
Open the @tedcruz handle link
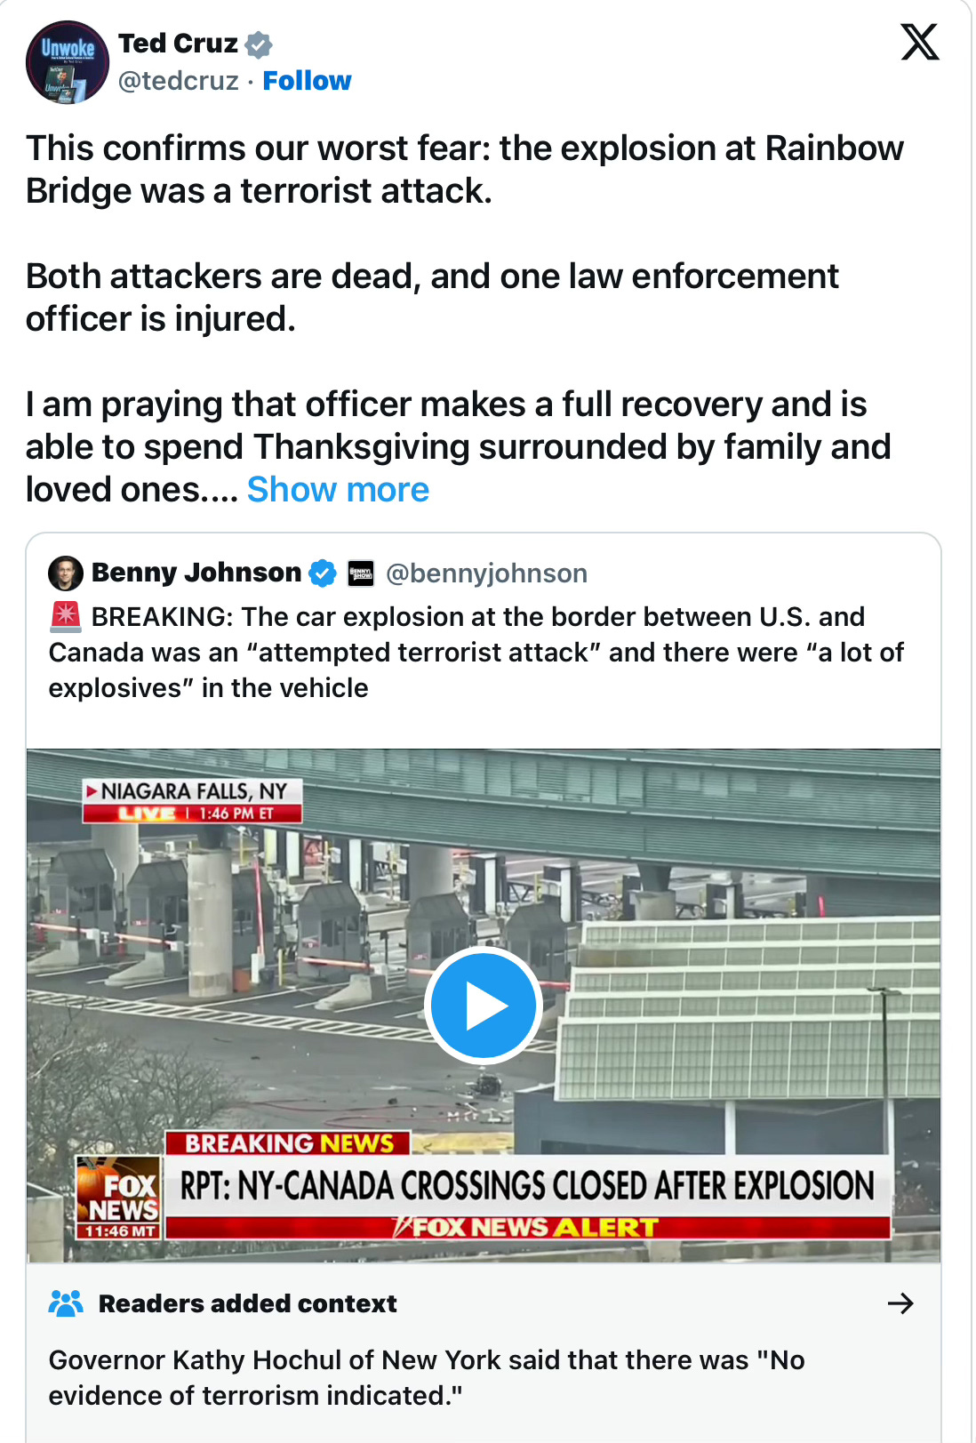[179, 81]
